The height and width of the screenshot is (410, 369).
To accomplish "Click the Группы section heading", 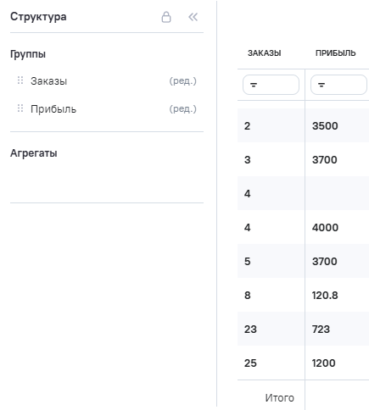I will (28, 54).
